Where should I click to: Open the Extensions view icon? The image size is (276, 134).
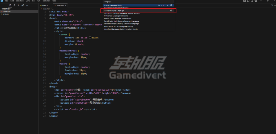tap(23, 5)
